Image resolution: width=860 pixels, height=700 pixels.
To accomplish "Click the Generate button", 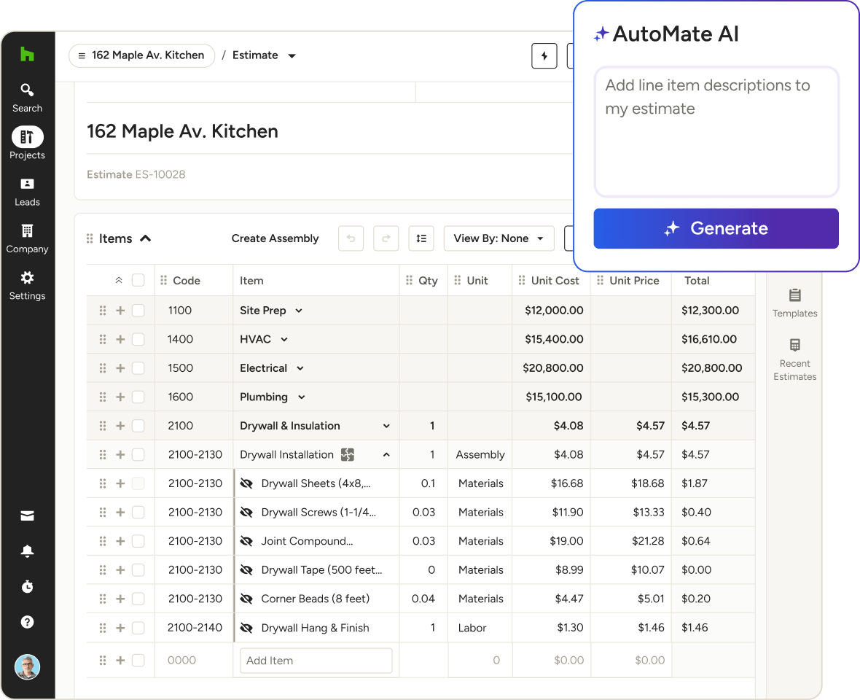I will point(716,228).
